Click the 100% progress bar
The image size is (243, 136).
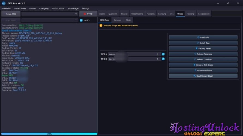click(49, 134)
